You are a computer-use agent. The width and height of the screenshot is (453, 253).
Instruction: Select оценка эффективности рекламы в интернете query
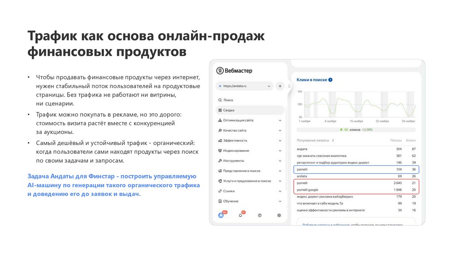tap(356, 210)
